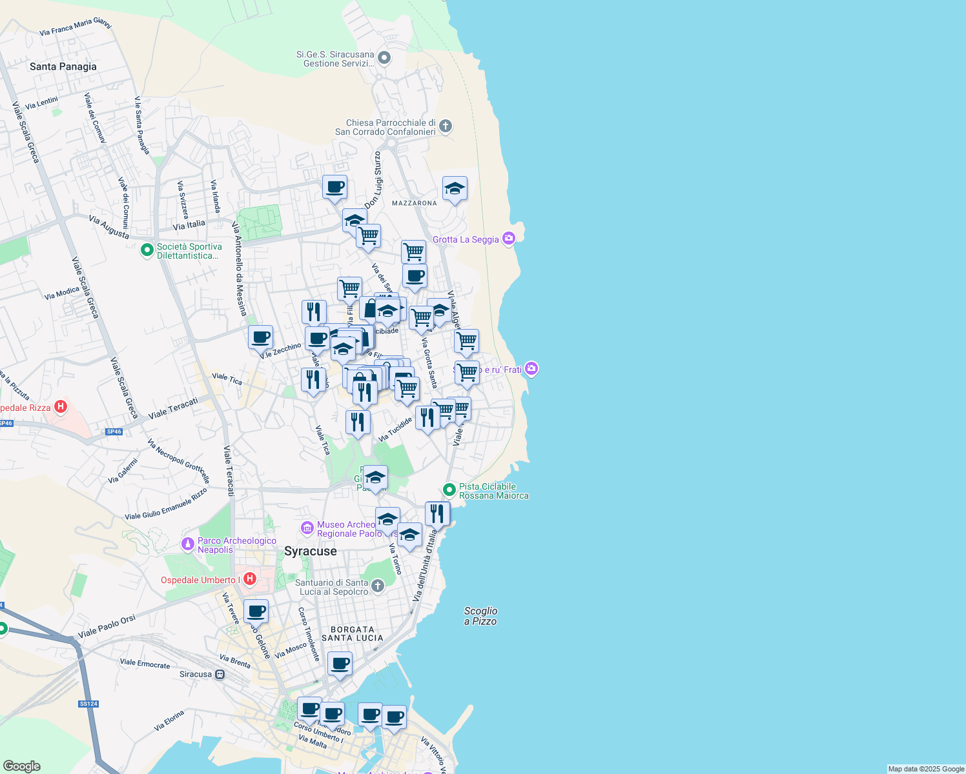Select the Via Grotta Santa label
966x774 pixels.
click(429, 363)
